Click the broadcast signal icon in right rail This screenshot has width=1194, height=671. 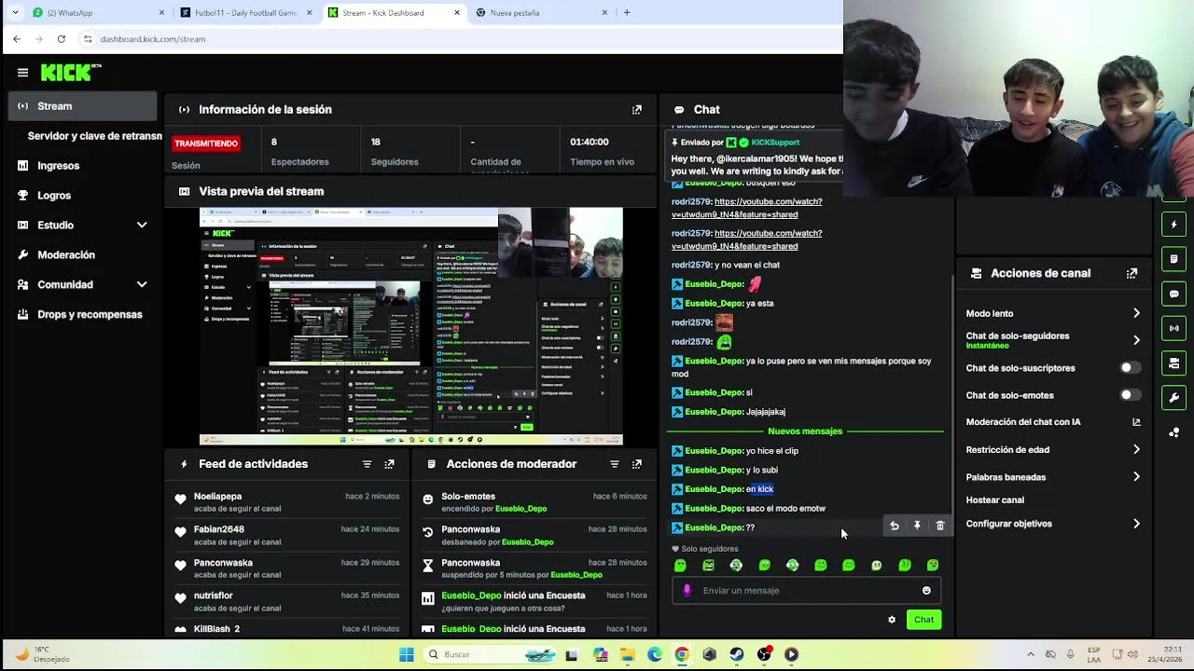point(1174,328)
